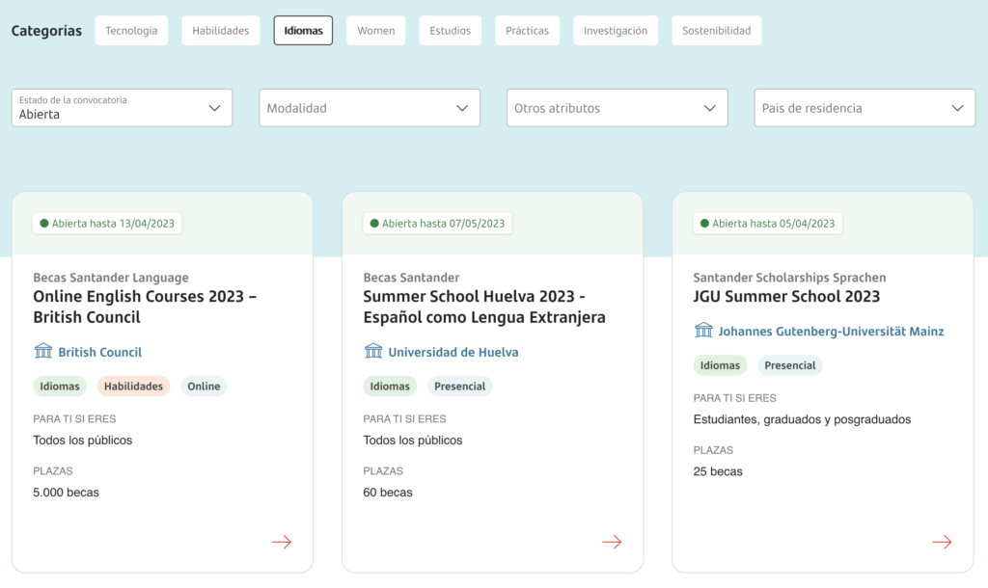Click Todos los públicos on Huelva card
The width and height of the screenshot is (988, 588).
click(413, 441)
